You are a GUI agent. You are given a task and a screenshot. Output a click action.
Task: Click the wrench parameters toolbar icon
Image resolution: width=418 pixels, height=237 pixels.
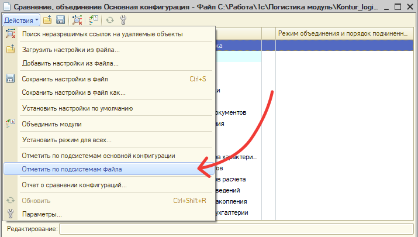pyautogui.click(x=123, y=20)
